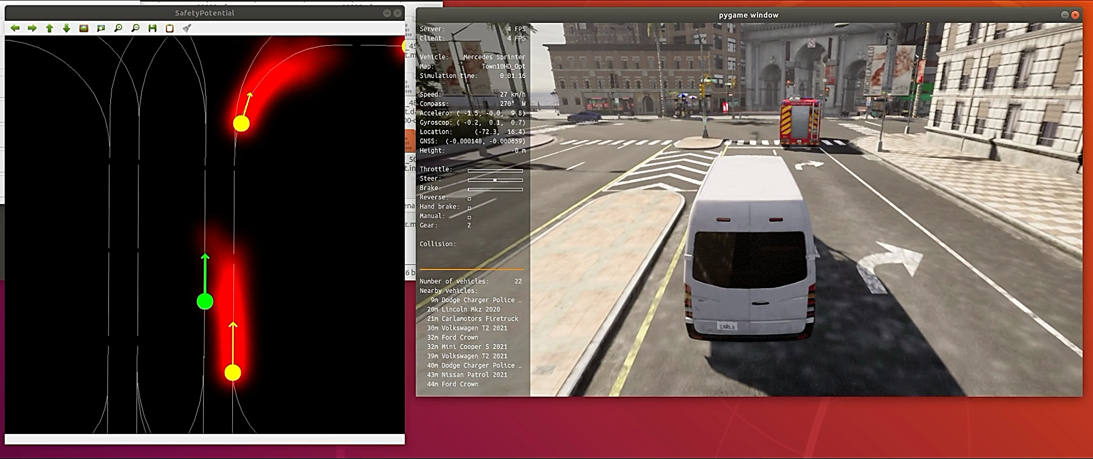Save the current SafetyPotential image

point(152,28)
